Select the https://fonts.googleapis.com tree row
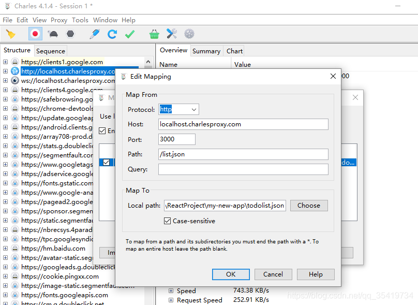The width and height of the screenshot is (418, 305). click(x=65, y=295)
